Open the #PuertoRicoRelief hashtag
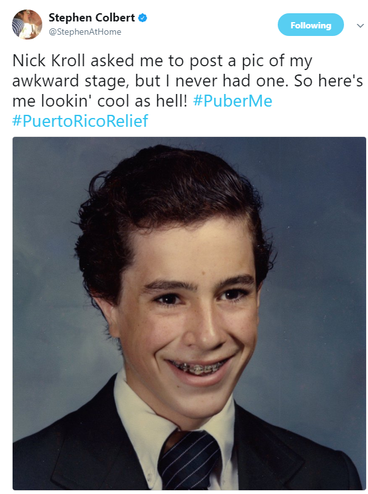The image size is (368, 494). tap(80, 121)
